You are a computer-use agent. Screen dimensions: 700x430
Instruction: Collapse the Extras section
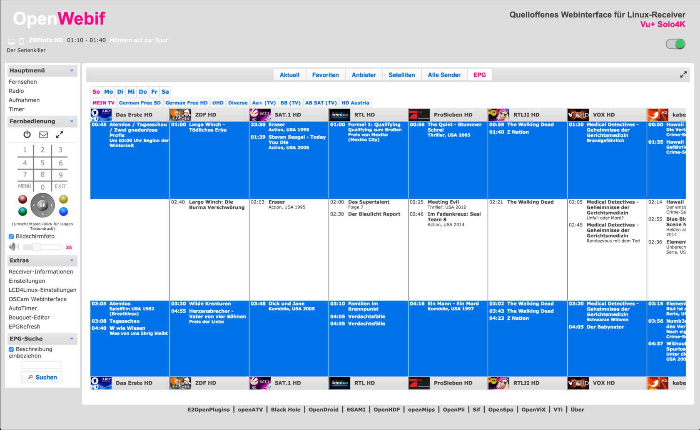tap(72, 260)
